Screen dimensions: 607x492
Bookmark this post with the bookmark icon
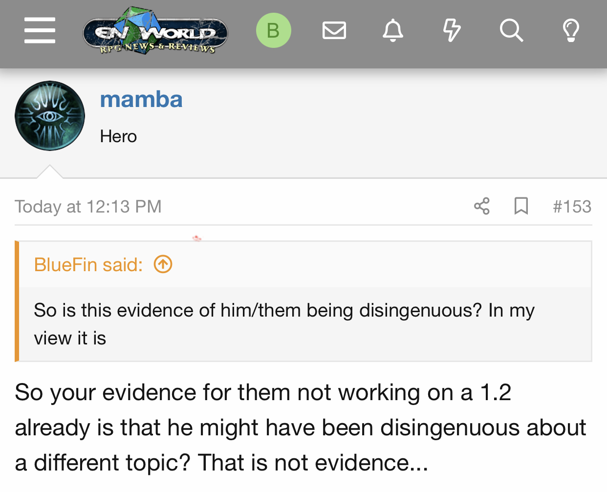pyautogui.click(x=521, y=206)
